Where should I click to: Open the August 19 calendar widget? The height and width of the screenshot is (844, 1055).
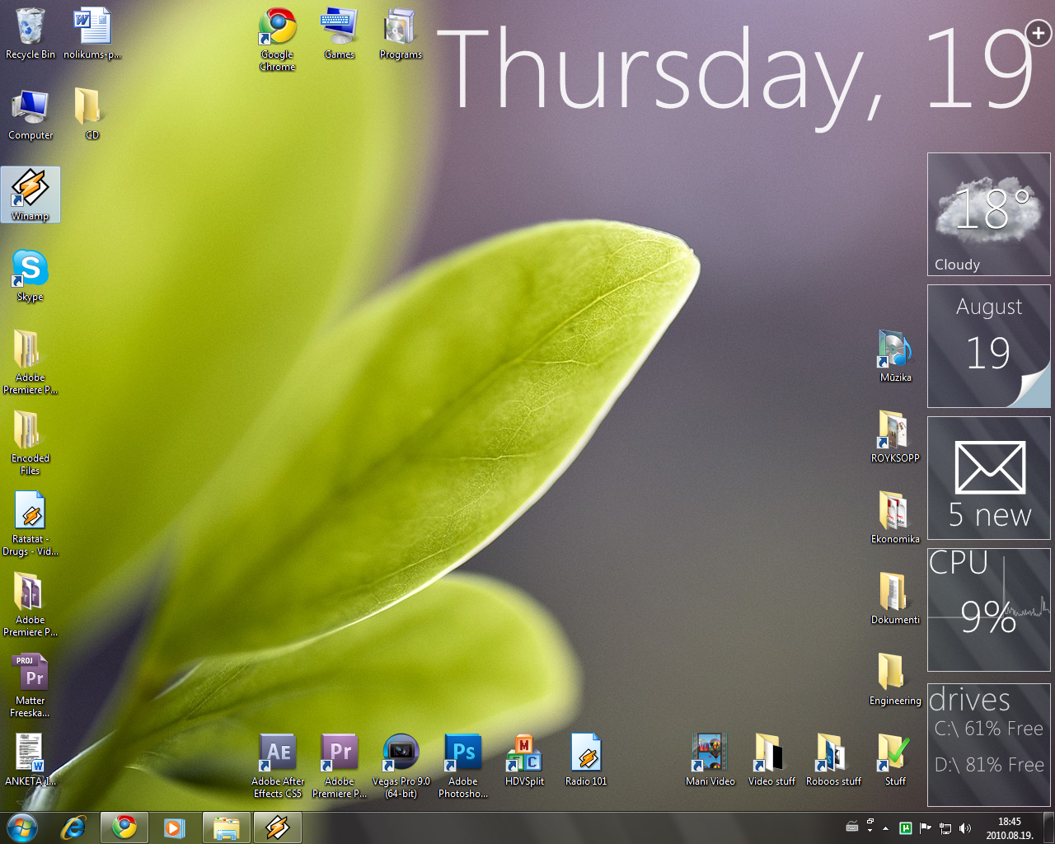point(989,346)
